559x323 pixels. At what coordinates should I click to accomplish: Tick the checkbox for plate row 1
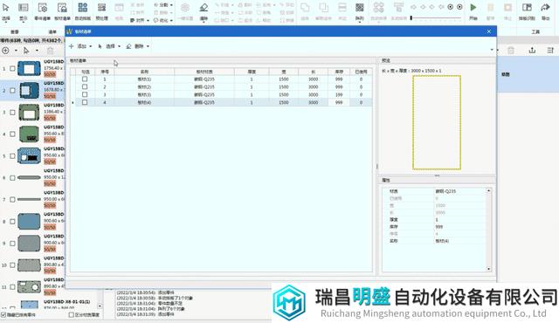(85, 79)
